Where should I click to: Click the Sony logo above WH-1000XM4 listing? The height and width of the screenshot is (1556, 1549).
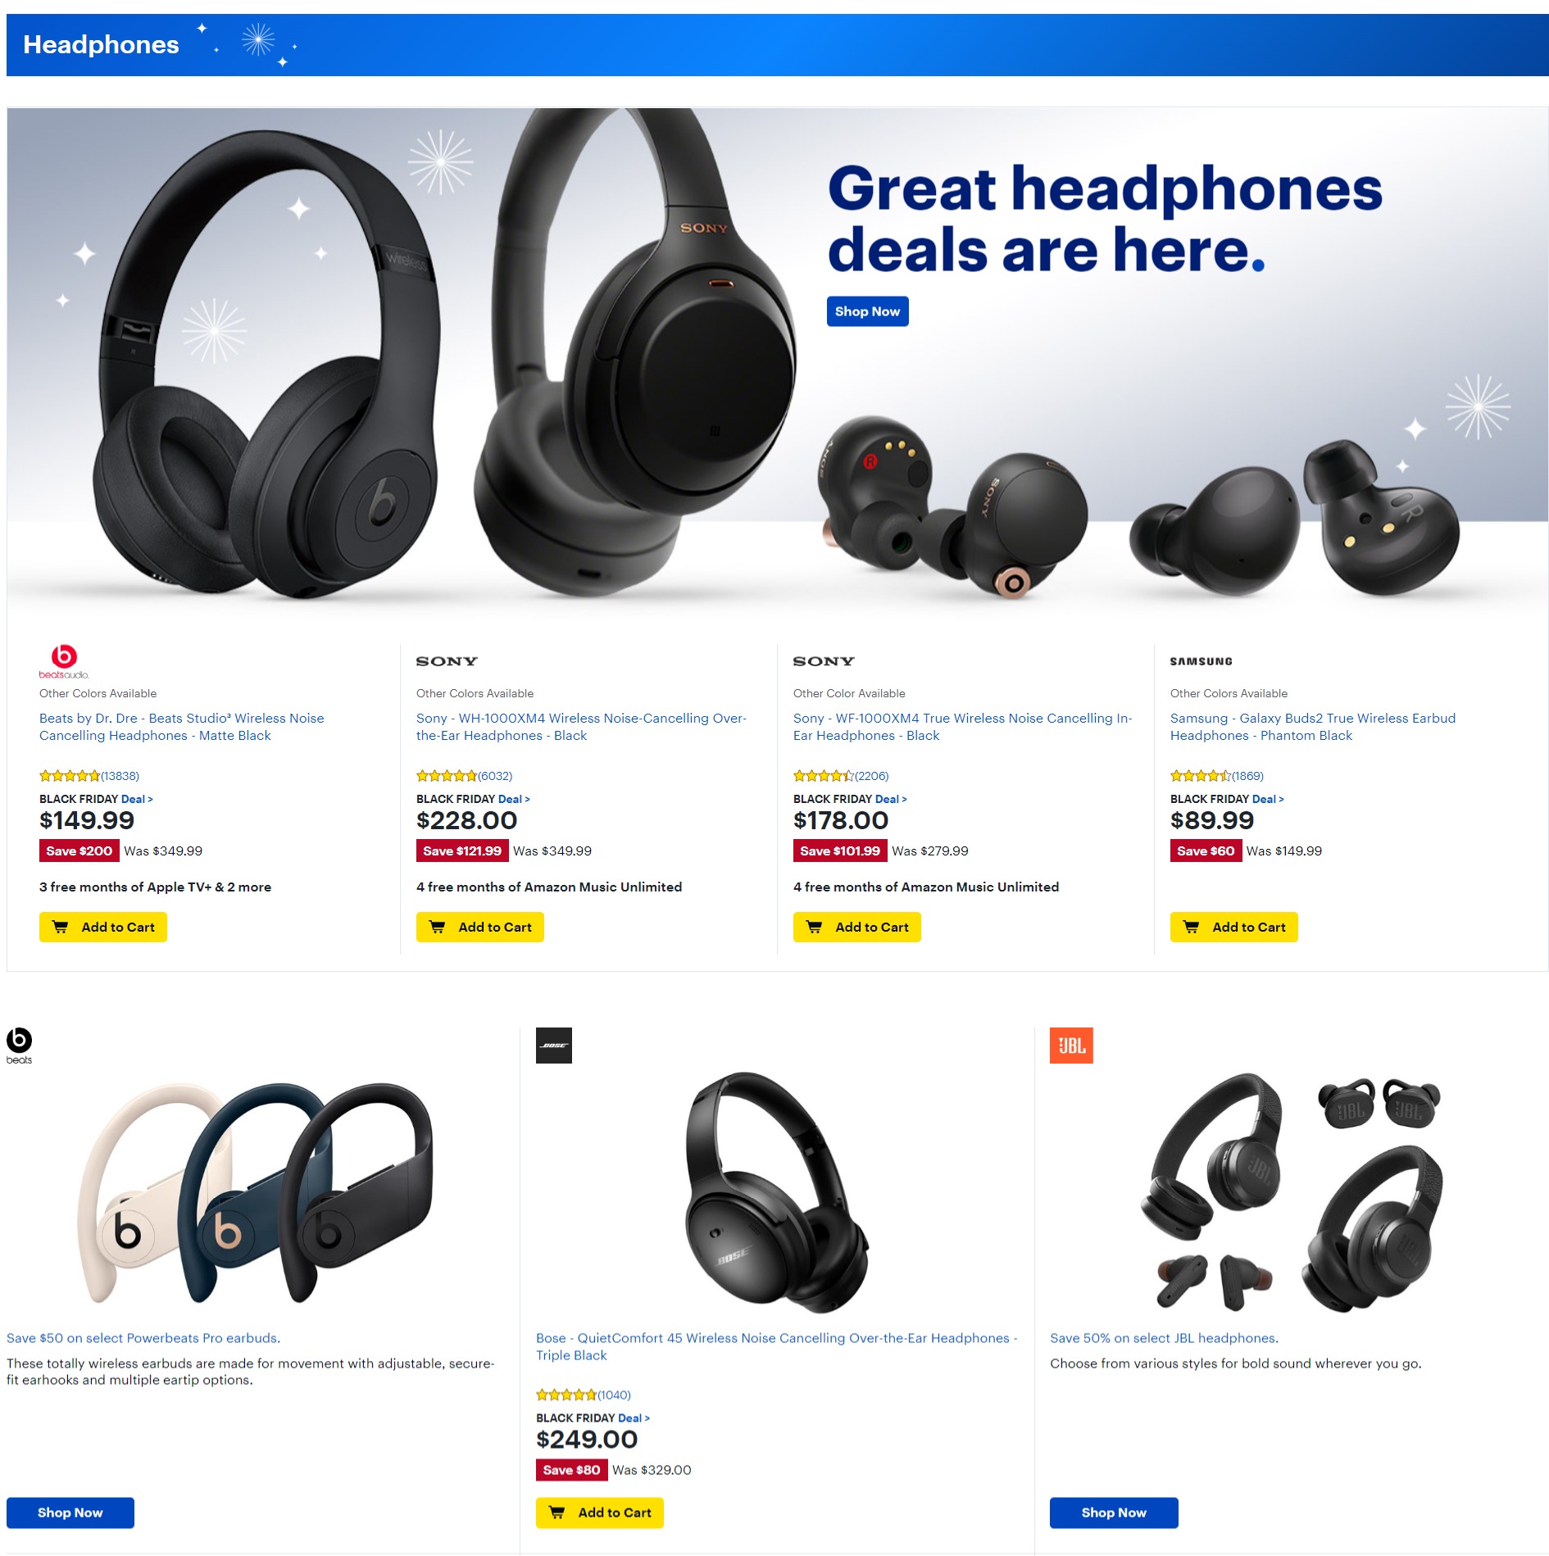click(x=447, y=661)
